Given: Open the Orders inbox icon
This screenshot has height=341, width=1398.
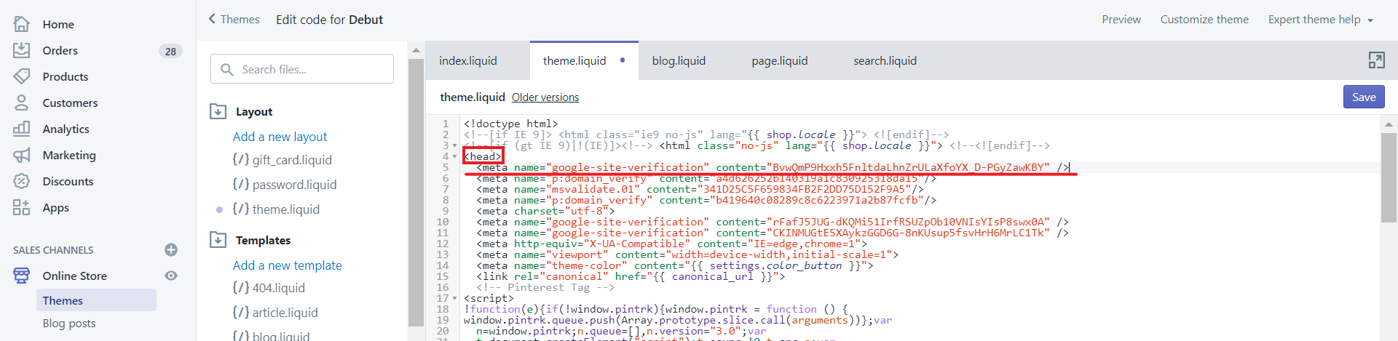Looking at the screenshot, I should 22,50.
